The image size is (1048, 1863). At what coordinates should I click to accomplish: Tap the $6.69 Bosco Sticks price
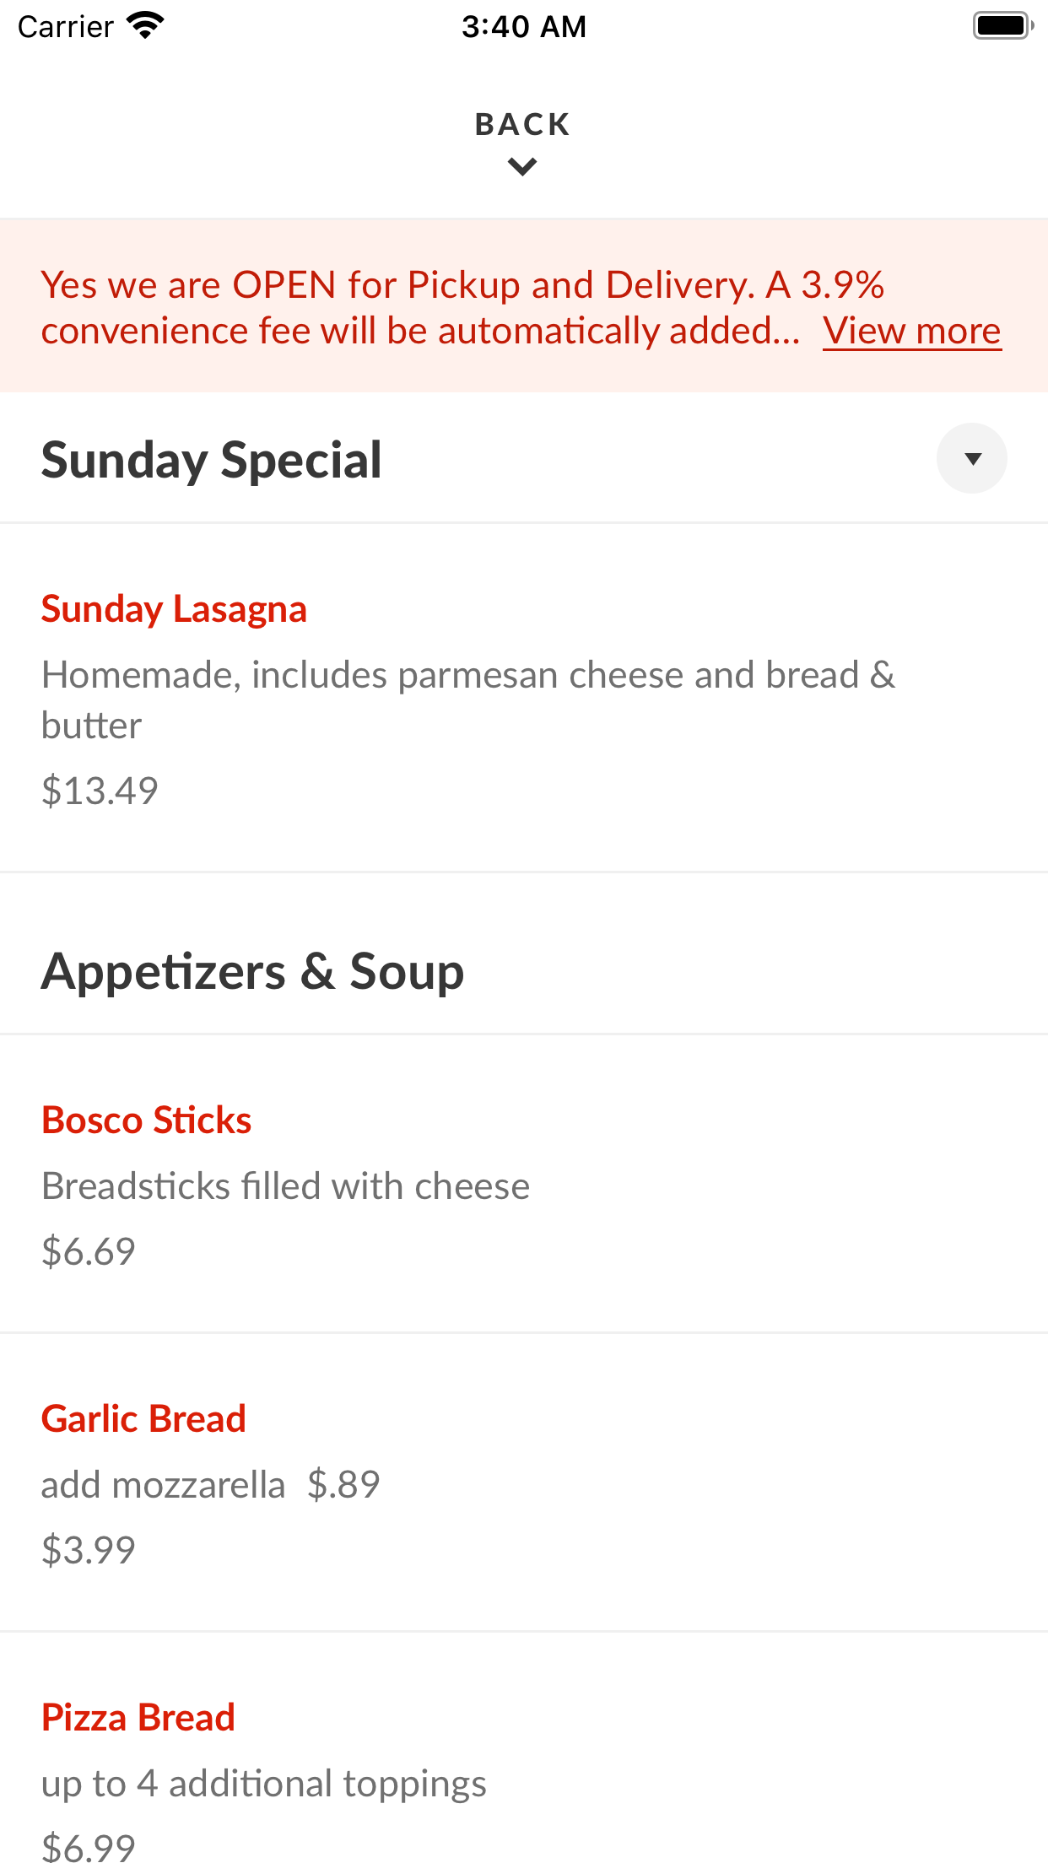[x=89, y=1251]
